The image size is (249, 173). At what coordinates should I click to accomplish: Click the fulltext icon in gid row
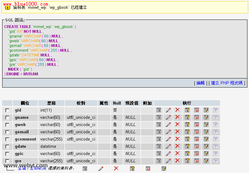point(216,110)
